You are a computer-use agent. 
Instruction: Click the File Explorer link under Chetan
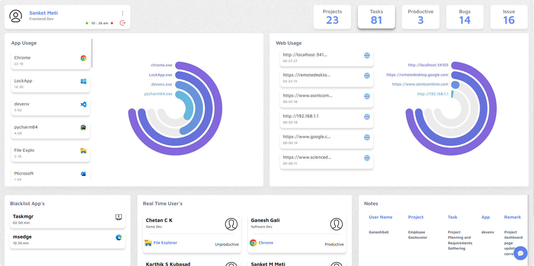tap(165, 243)
